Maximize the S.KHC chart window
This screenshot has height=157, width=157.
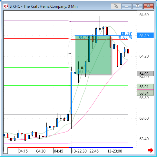point(137,6)
